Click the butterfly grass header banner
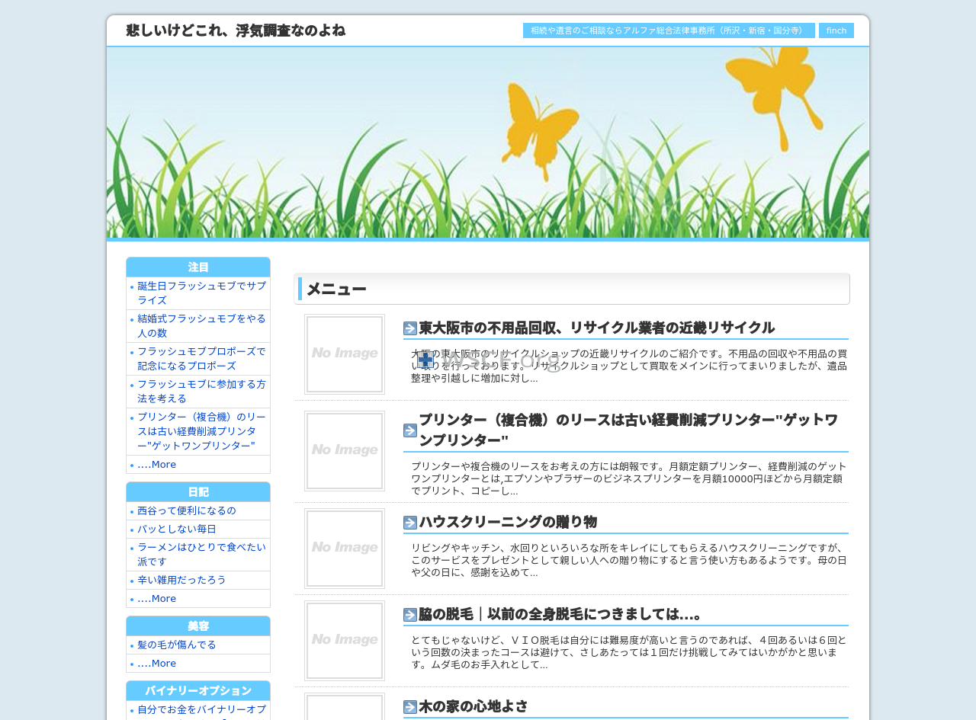The width and height of the screenshot is (976, 720). point(488,142)
